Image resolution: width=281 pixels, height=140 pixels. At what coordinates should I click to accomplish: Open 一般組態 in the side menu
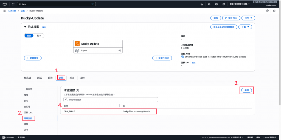coord(28,89)
